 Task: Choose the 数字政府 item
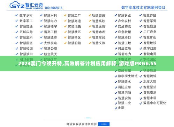click(x=150, y=49)
